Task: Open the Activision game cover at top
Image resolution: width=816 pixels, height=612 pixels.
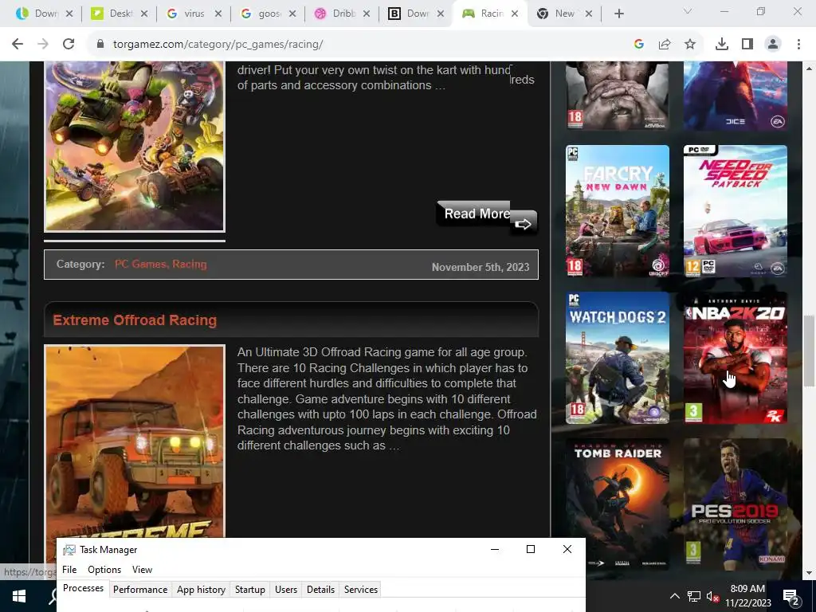Action: [x=618, y=96]
